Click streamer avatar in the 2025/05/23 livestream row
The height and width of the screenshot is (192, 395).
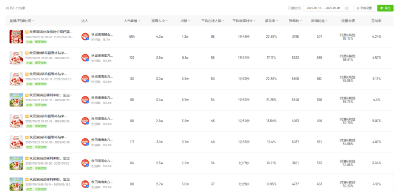tap(85, 121)
